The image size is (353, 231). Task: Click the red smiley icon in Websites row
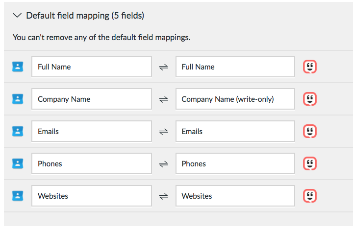310,196
